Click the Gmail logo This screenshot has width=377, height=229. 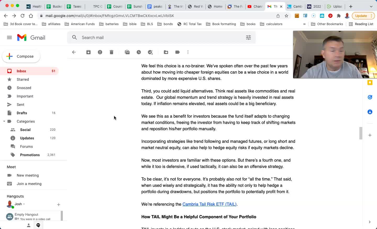[x=31, y=37]
